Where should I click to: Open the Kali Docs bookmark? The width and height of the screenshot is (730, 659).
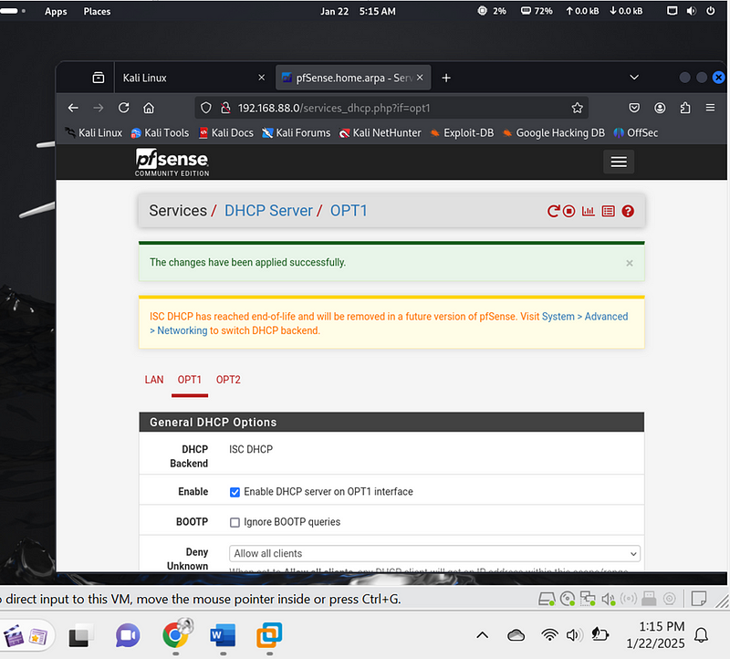[x=226, y=132]
